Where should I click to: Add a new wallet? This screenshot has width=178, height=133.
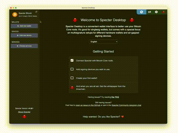tap(24, 26)
